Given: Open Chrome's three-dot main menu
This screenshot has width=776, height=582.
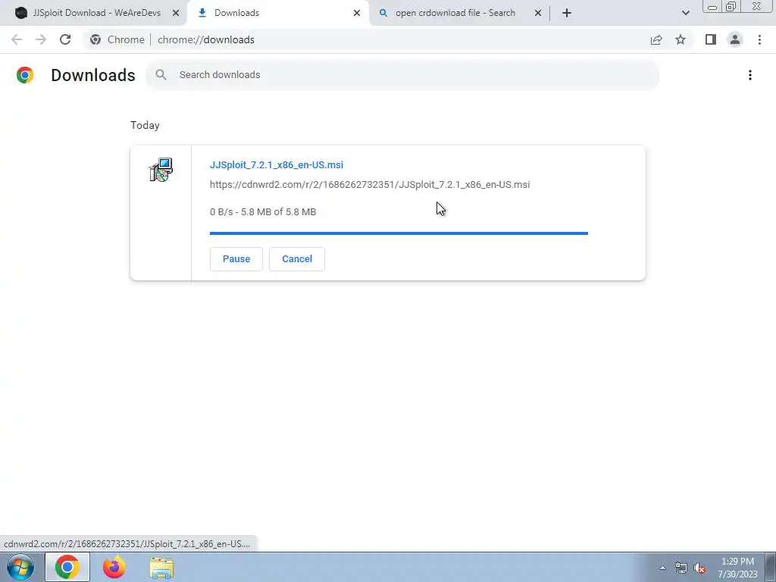Looking at the screenshot, I should tap(759, 39).
